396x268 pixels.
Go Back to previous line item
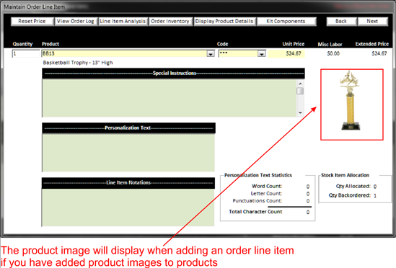click(x=341, y=21)
